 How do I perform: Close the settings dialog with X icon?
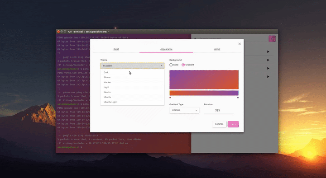(240, 44)
